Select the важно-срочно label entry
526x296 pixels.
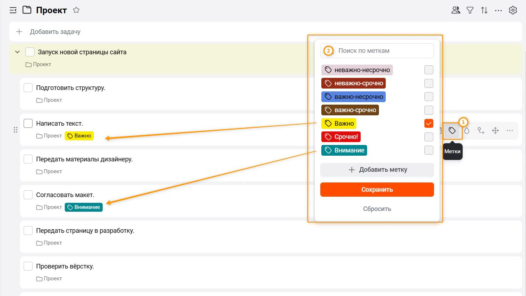click(x=350, y=110)
